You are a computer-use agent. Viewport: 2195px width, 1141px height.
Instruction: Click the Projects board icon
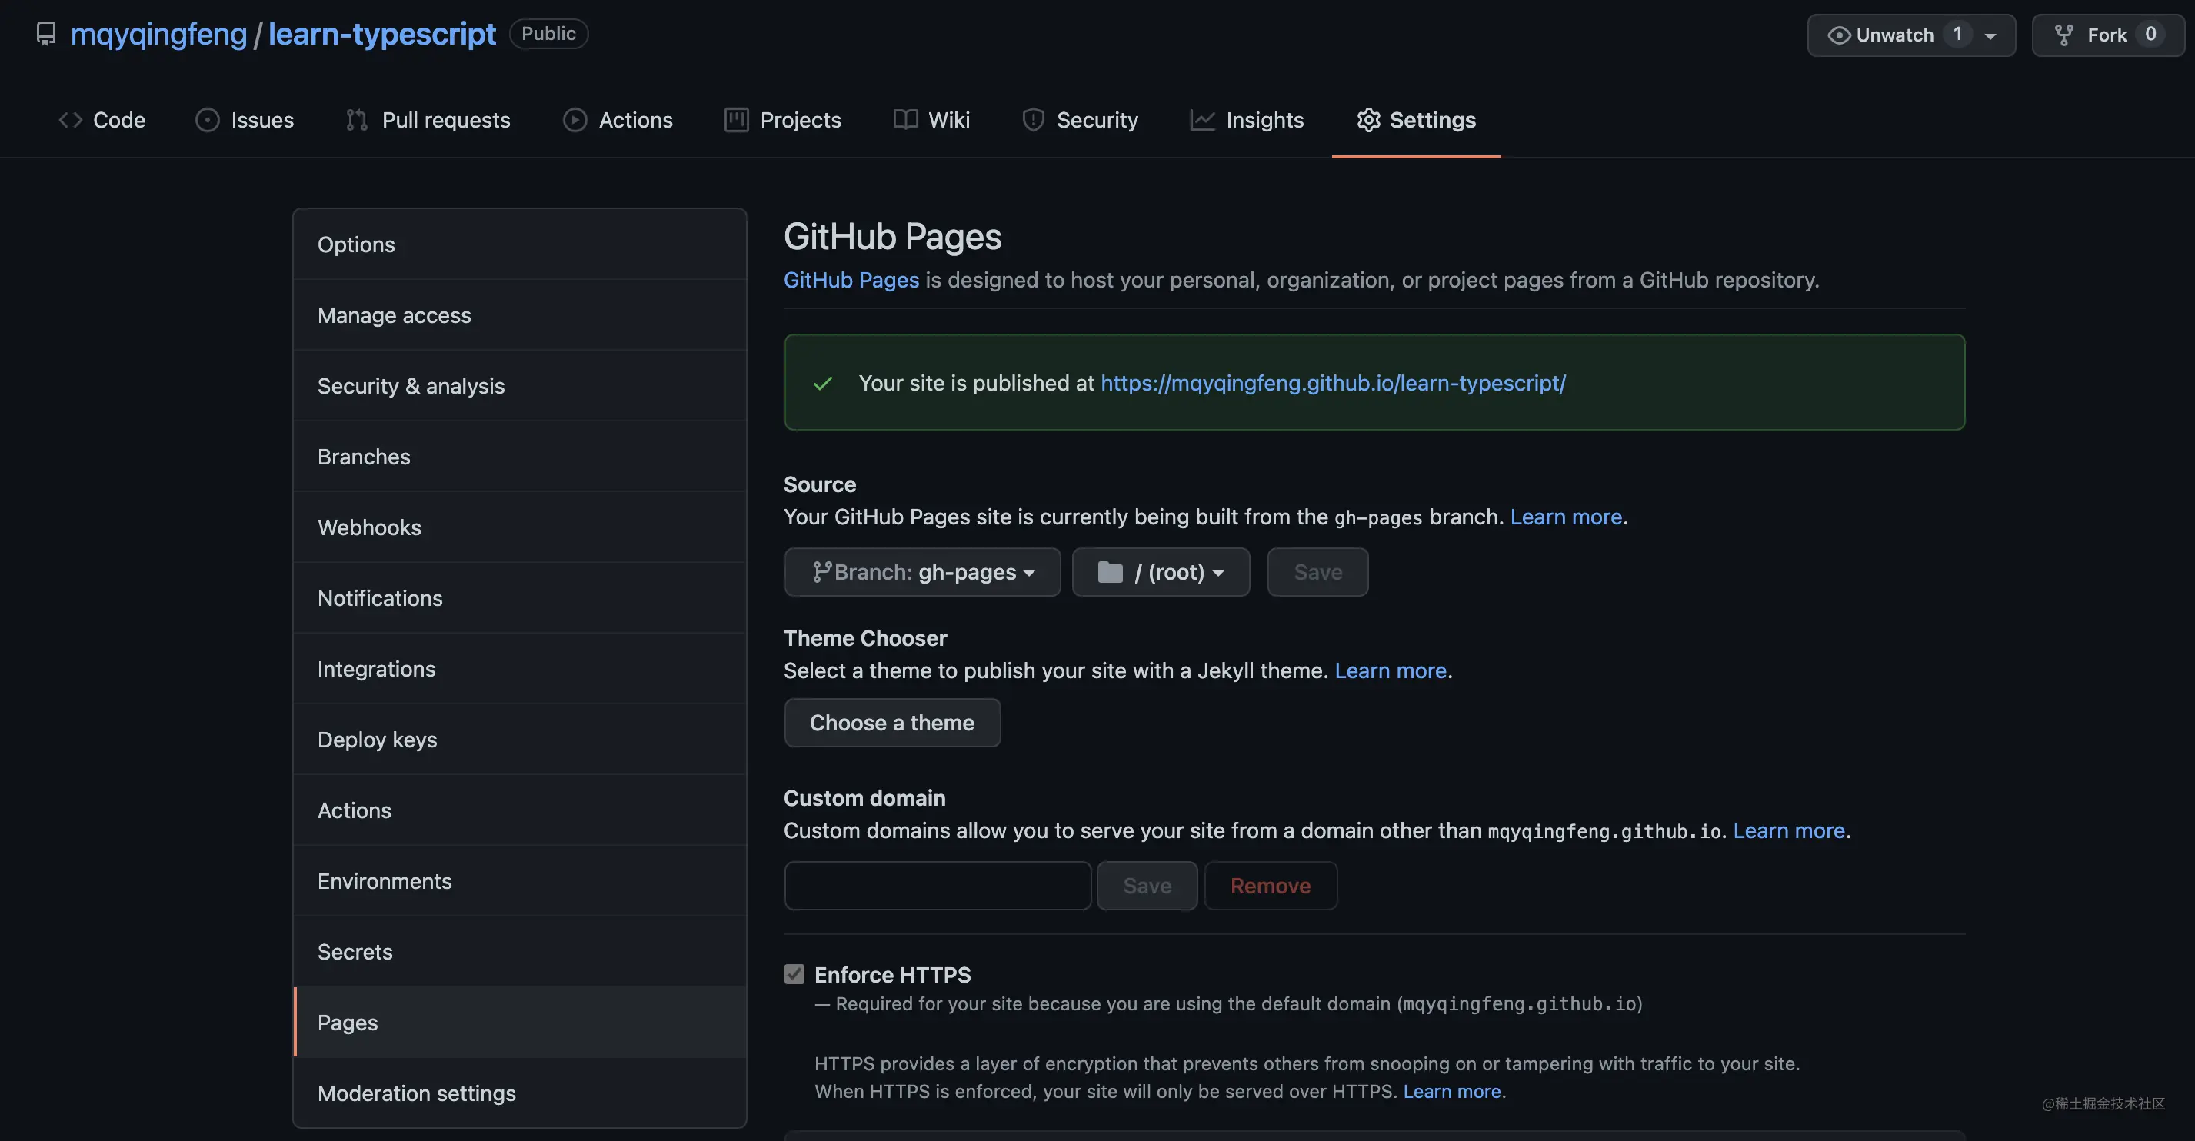tap(736, 120)
